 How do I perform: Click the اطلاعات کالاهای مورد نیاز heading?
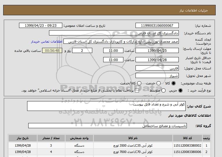click(x=190, y=116)
